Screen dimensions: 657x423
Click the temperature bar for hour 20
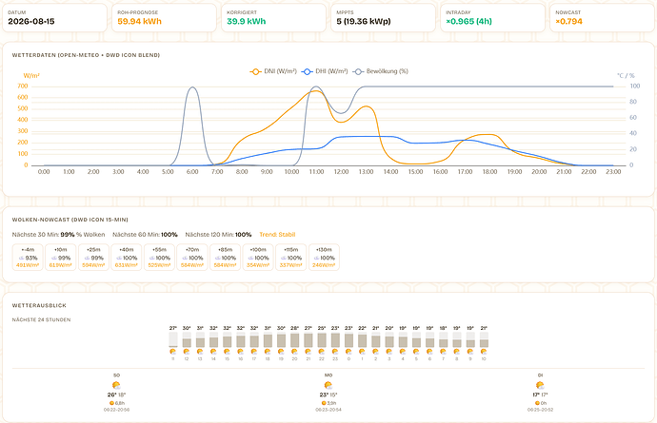pyautogui.click(x=294, y=339)
